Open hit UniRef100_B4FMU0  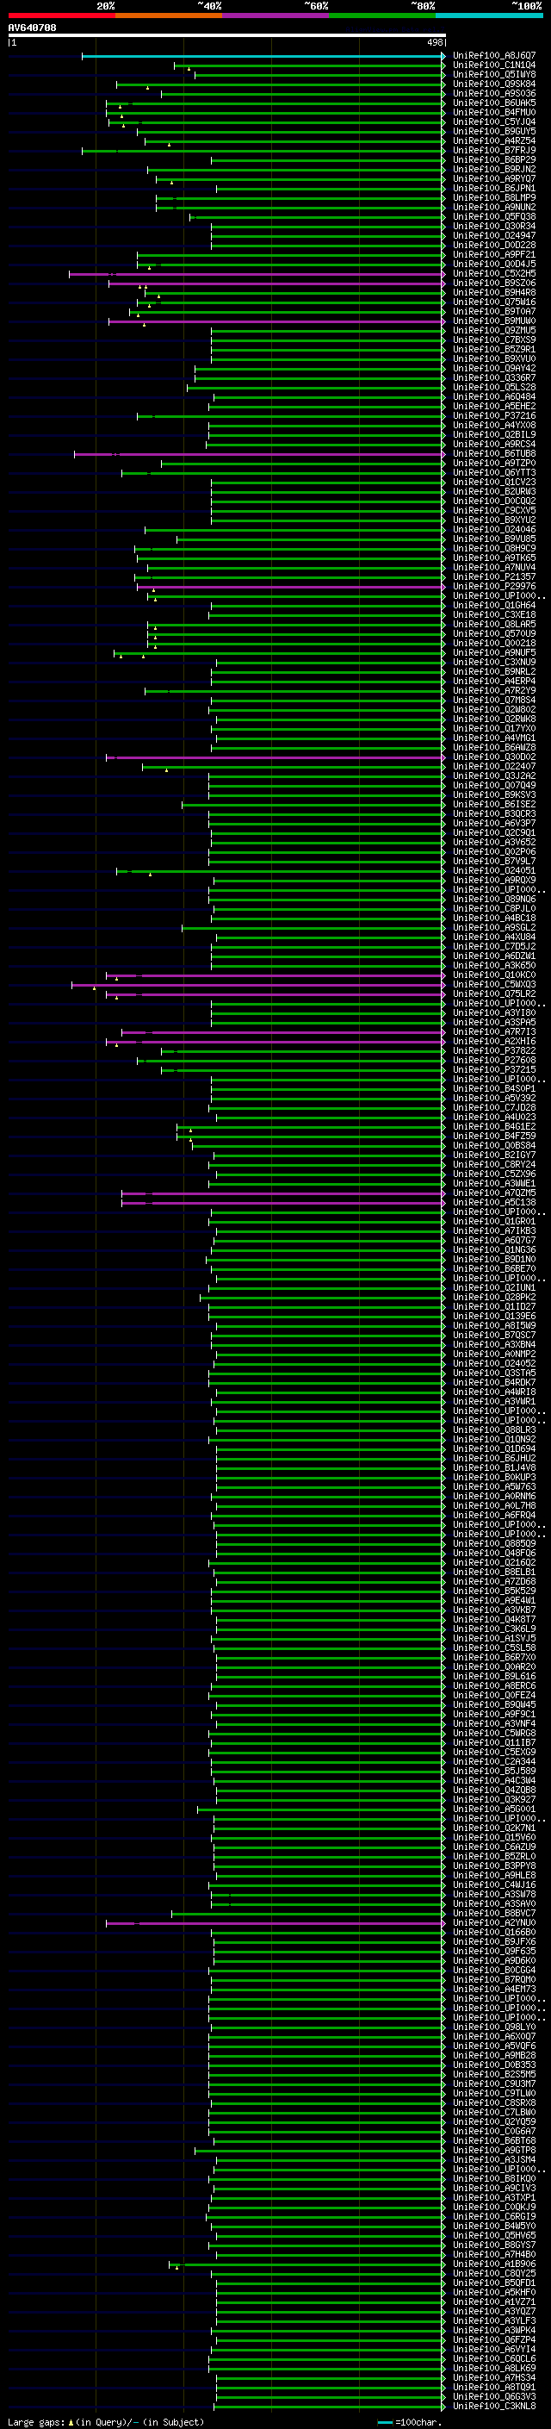coord(493,112)
